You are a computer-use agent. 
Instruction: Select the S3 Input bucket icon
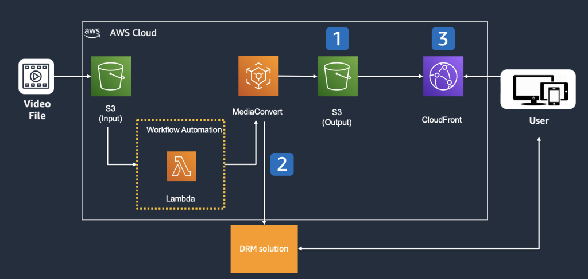[x=111, y=76]
